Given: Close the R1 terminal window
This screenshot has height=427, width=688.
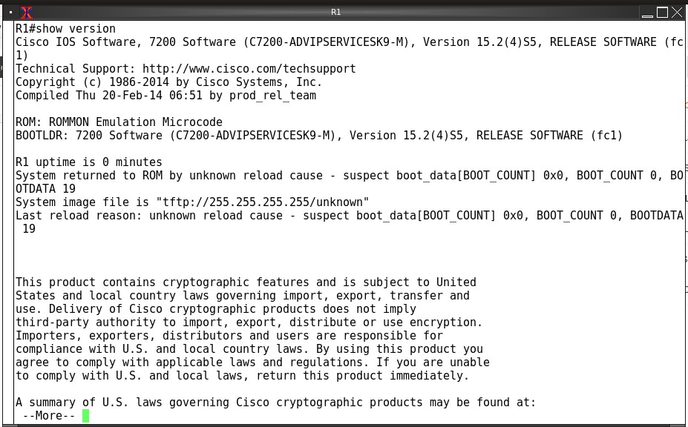Looking at the screenshot, I should pos(677,13).
